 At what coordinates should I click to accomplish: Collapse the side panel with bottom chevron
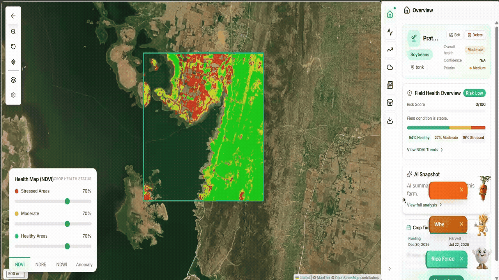point(389,269)
